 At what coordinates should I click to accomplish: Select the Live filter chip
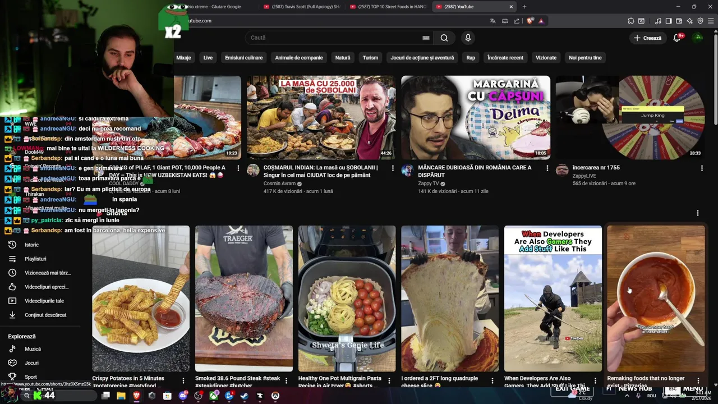click(x=208, y=57)
